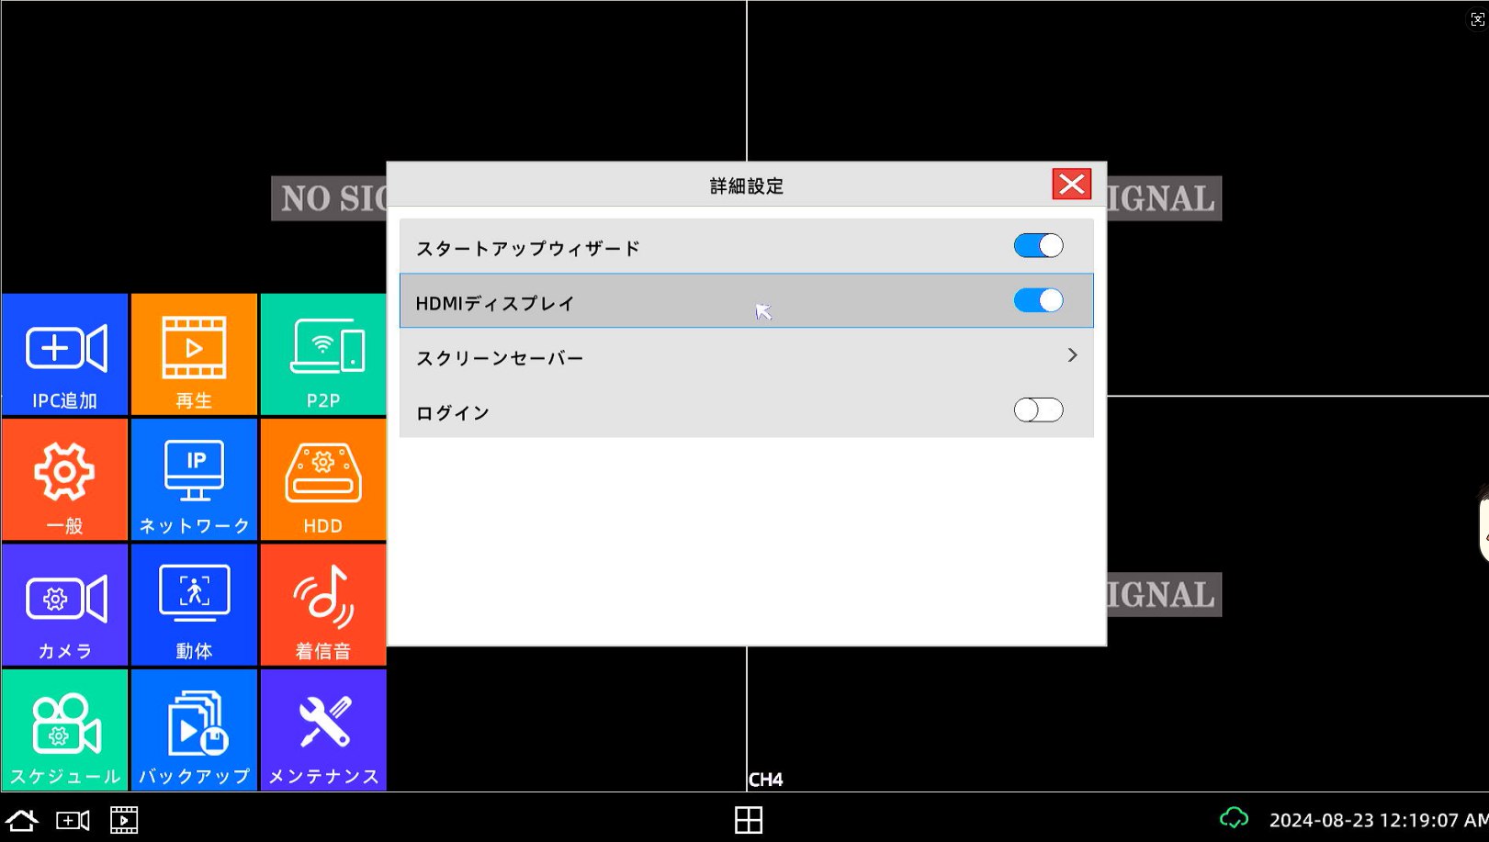Switch layout with the grid view icon
Viewport: 1489px width, 842px height.
tap(749, 820)
